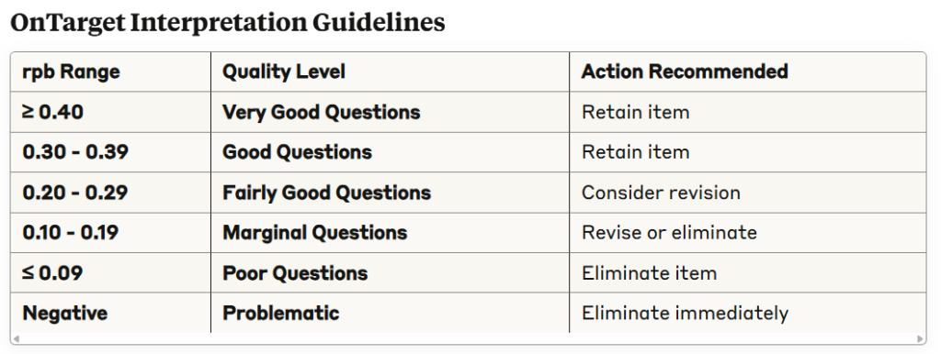Select the 'Quality Level' column header

[390, 72]
